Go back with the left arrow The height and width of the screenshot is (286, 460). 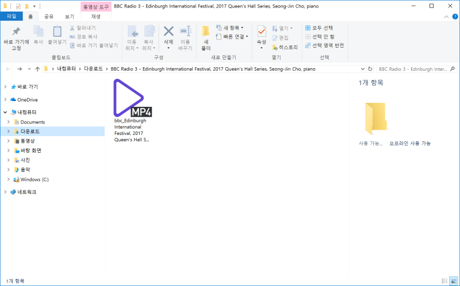point(8,69)
